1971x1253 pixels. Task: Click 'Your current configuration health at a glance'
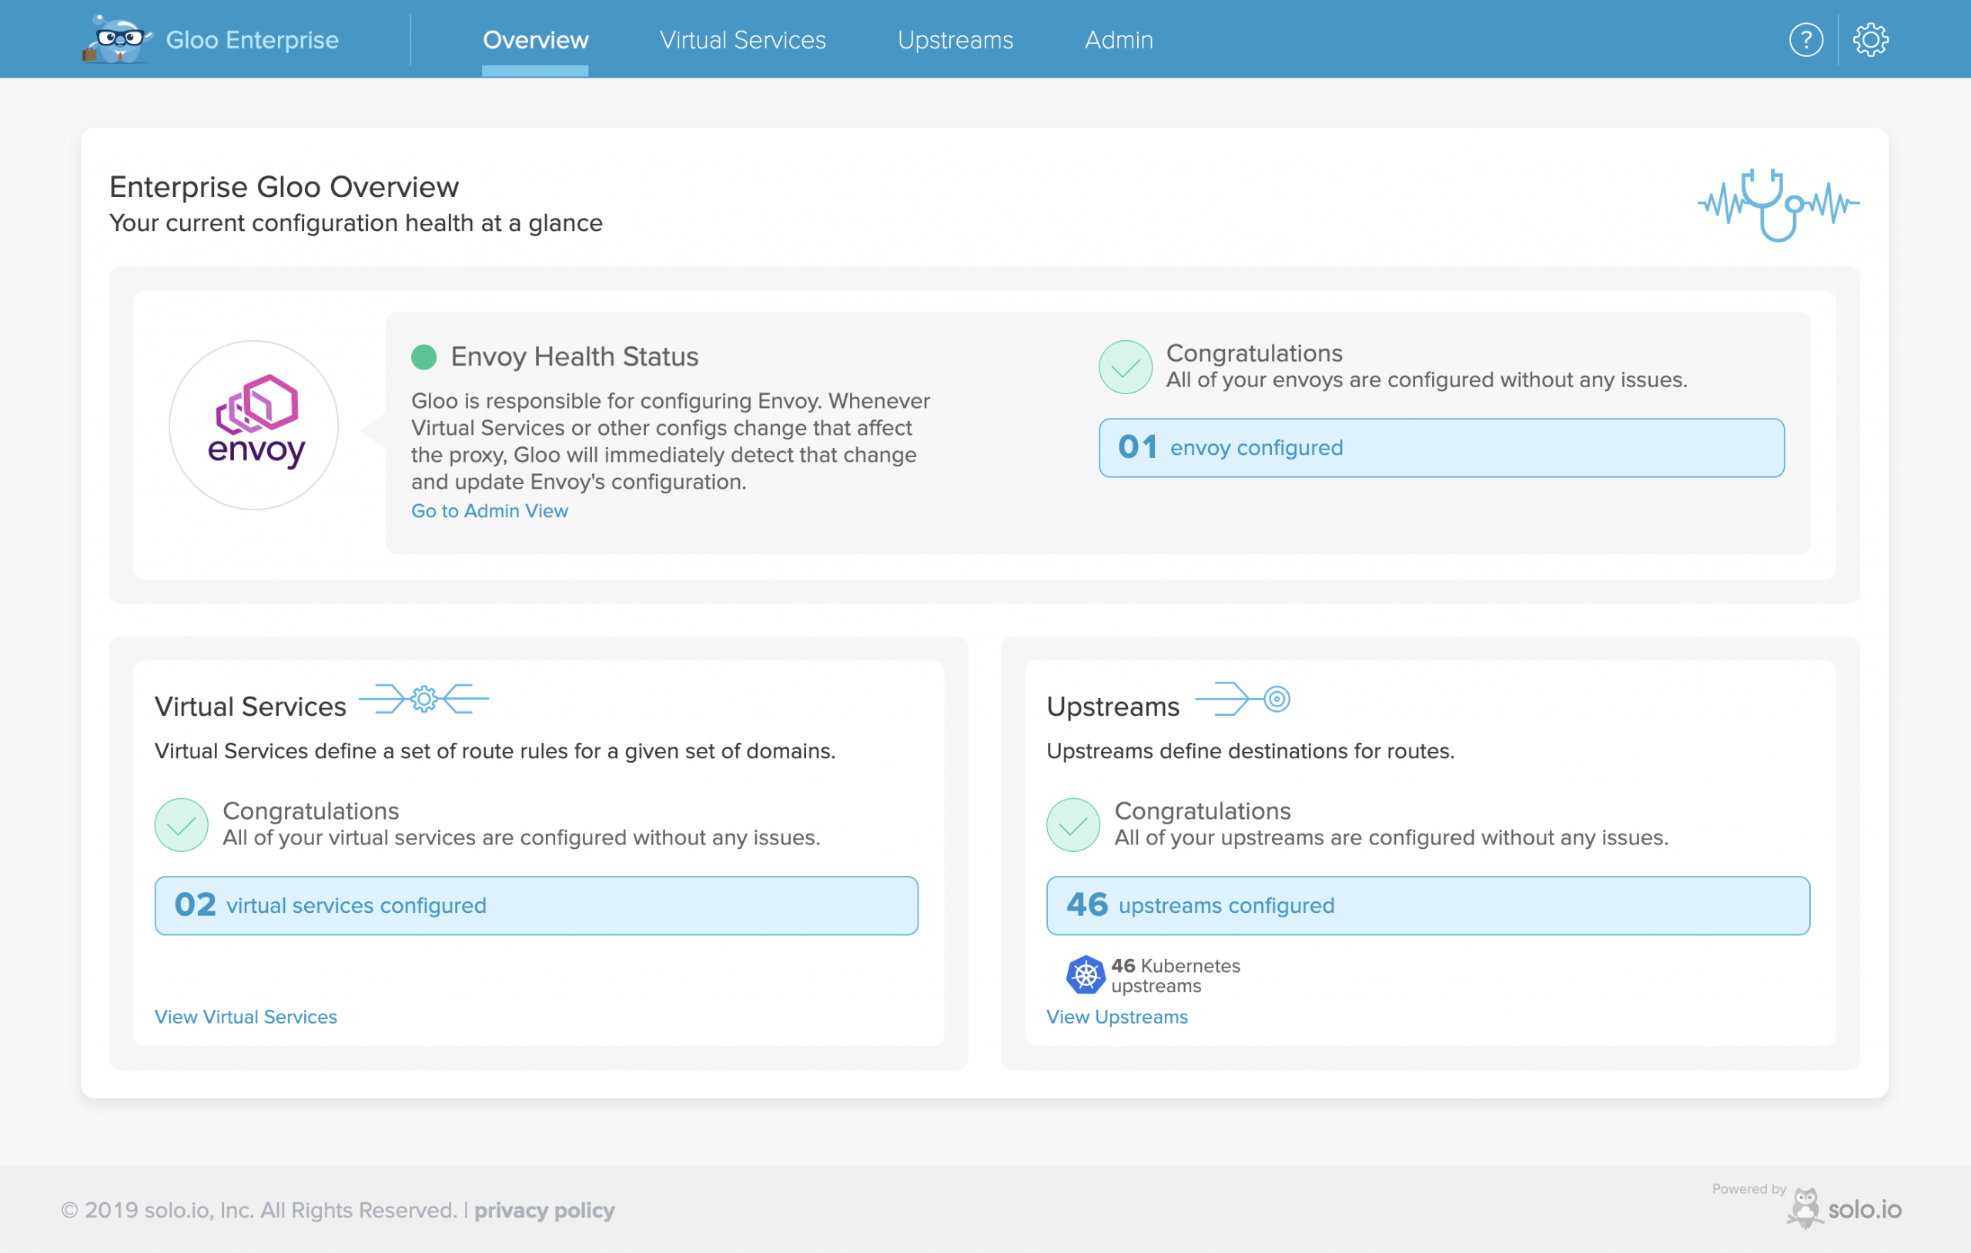[355, 222]
